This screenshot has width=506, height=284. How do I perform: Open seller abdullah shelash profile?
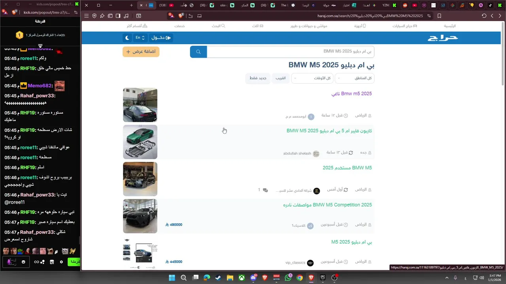tap(301, 153)
